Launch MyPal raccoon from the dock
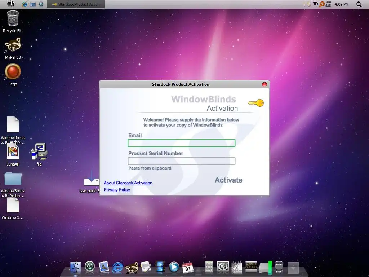This screenshot has height=277, width=369. point(132,268)
